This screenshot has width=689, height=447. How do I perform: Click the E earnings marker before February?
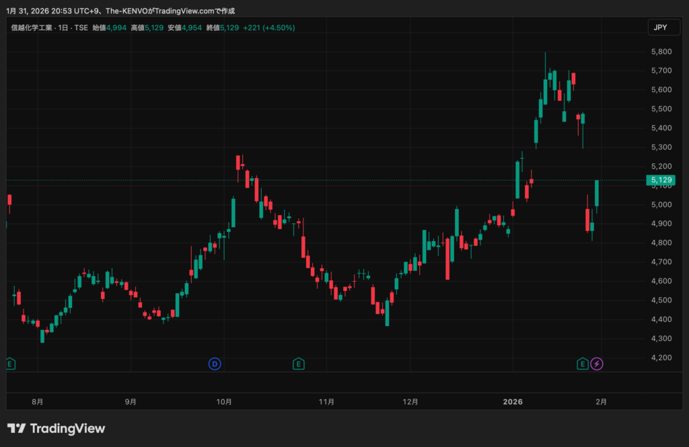click(583, 364)
